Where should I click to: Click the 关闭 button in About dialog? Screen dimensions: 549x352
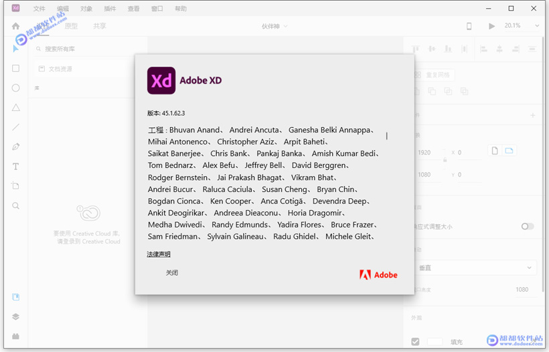point(172,272)
